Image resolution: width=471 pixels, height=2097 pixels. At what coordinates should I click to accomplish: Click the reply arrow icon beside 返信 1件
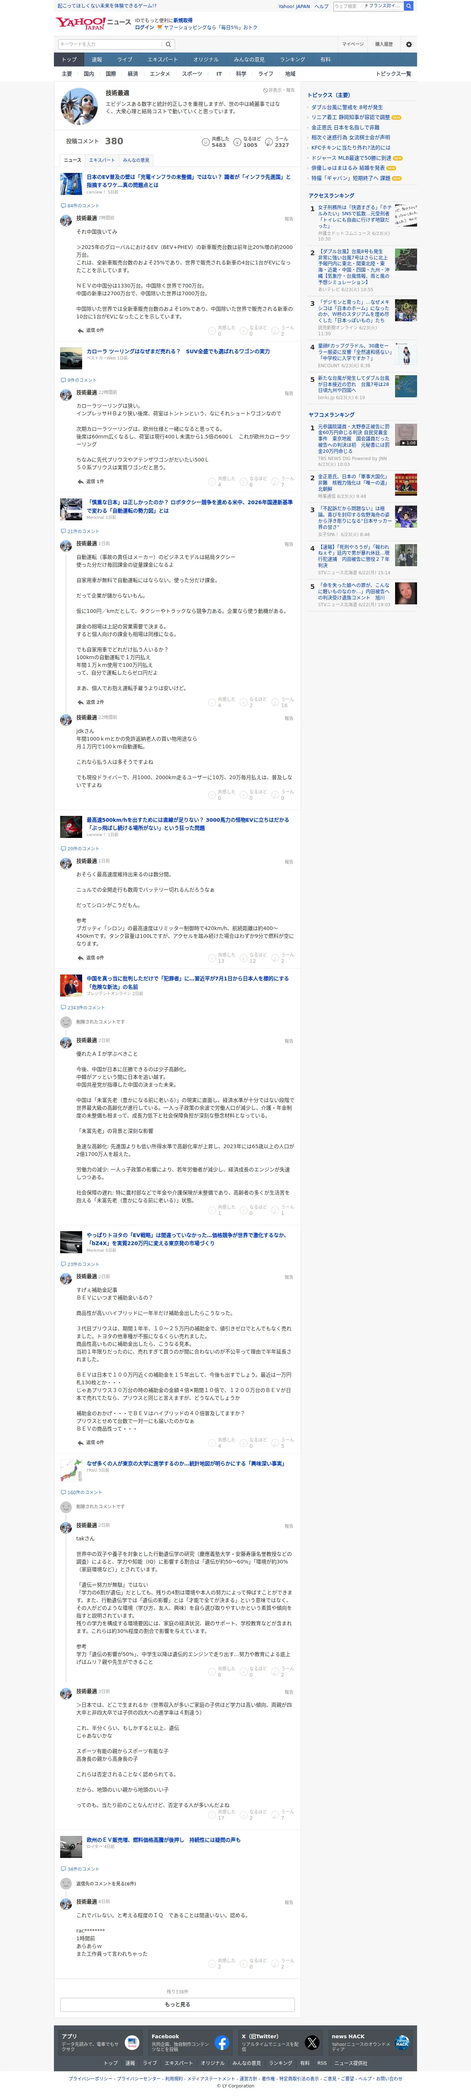[81, 481]
